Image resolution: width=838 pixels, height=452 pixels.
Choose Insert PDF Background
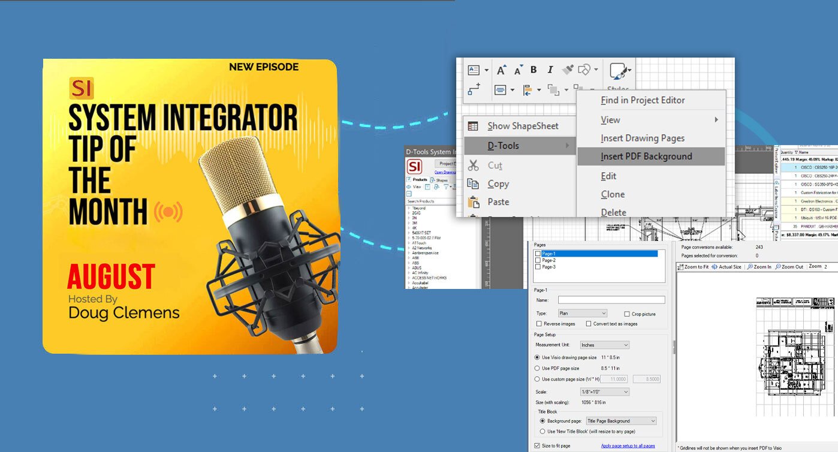651,156
